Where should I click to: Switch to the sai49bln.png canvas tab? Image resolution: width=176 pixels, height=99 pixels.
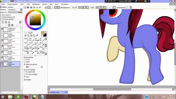coord(58,92)
